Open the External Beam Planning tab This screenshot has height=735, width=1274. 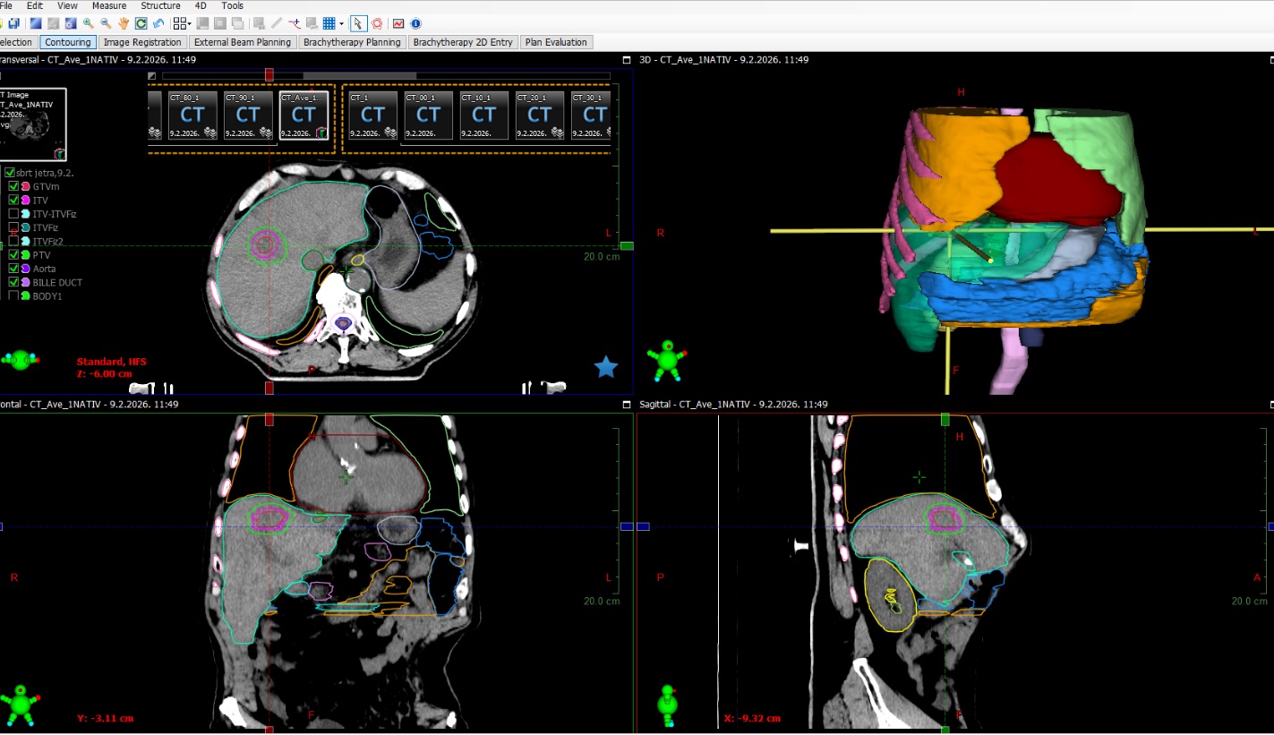(243, 42)
